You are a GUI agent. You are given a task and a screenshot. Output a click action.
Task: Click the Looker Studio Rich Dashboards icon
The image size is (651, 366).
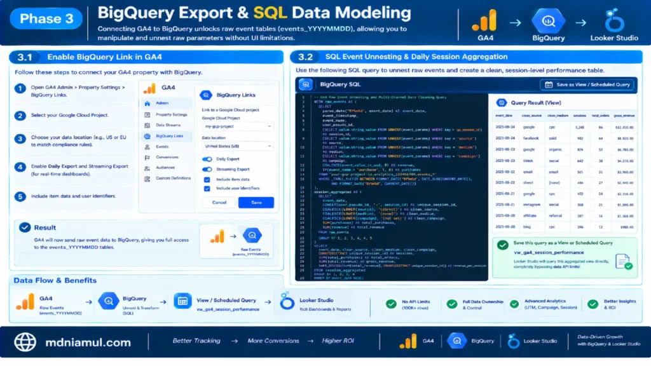287,301
